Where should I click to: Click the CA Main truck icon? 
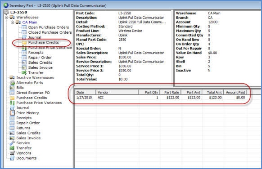(x=18, y=22)
